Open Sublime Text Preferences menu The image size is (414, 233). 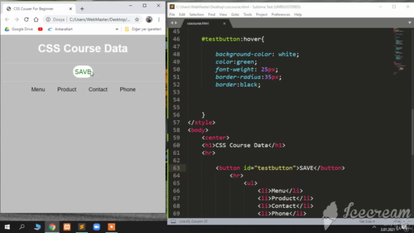tap(281, 14)
